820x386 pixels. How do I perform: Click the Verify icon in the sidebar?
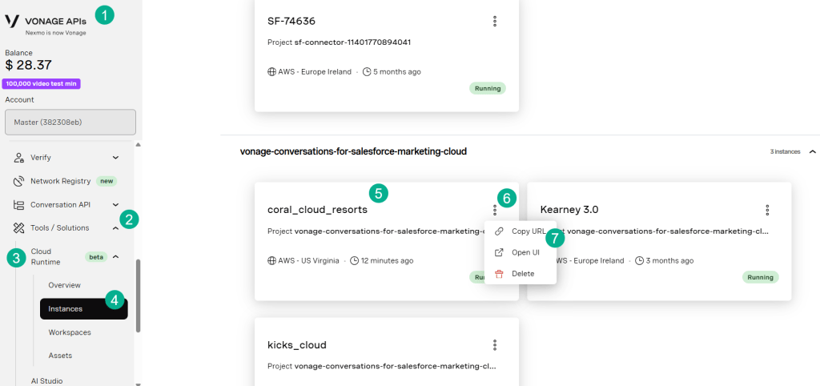pos(19,158)
